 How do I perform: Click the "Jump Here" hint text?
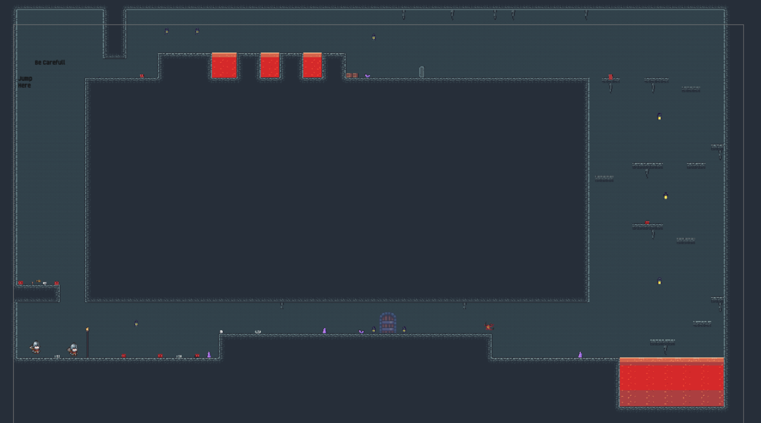[x=25, y=82]
